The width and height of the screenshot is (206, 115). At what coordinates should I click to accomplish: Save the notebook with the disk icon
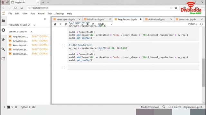tap(55, 24)
